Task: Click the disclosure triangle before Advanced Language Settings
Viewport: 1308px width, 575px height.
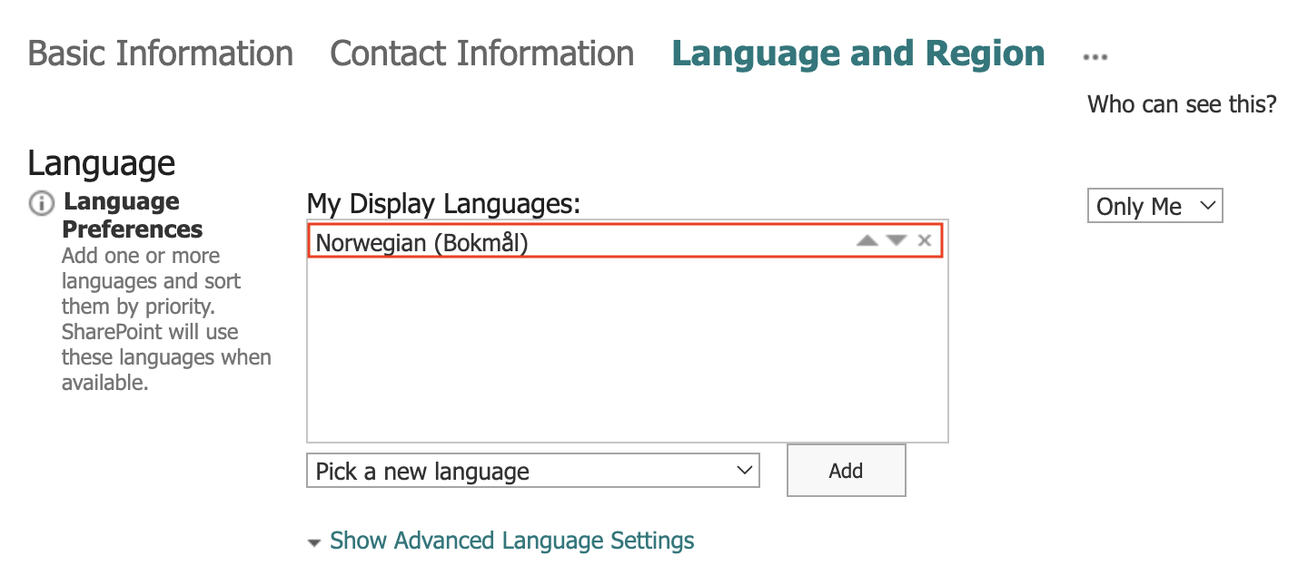Action: point(312,541)
